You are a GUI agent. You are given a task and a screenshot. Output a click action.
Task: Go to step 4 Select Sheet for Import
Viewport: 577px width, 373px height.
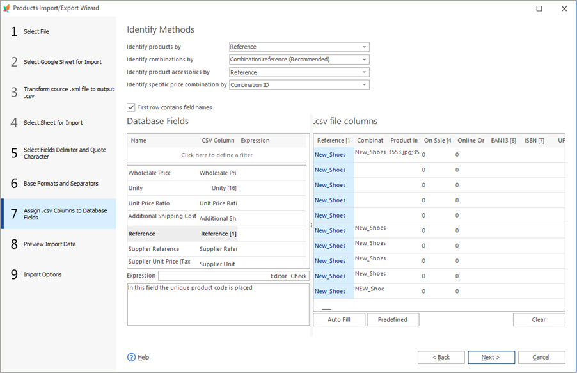[x=59, y=123]
